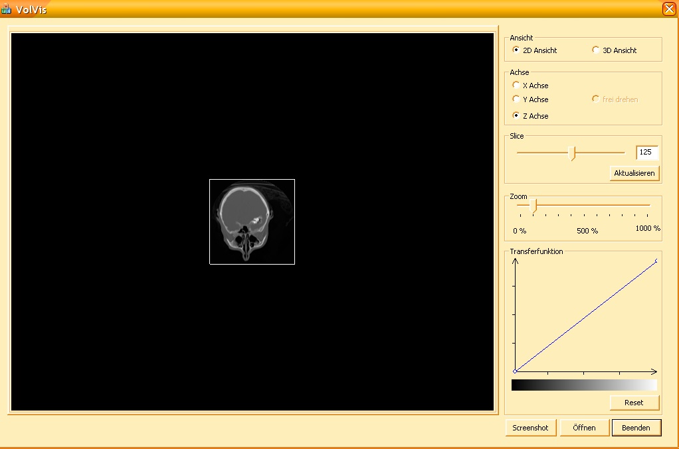Click the 500 % zoom label

click(587, 231)
